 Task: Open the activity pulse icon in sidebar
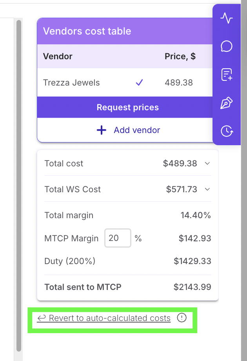[227, 18]
